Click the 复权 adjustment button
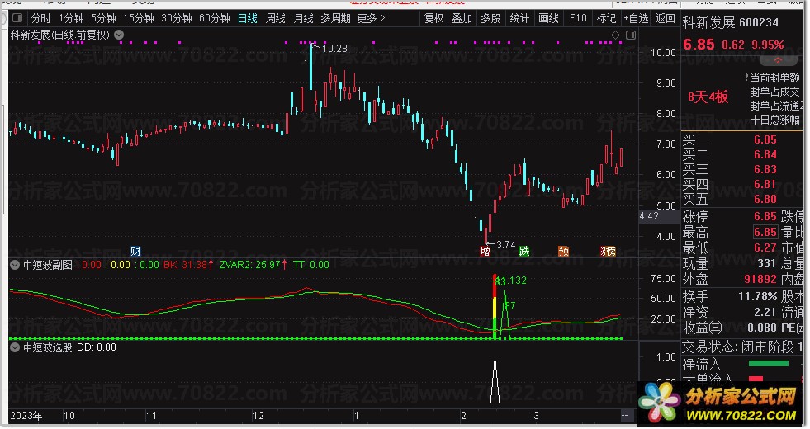 click(433, 19)
